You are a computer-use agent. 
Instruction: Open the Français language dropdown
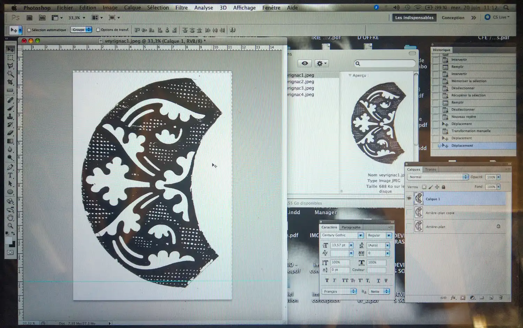tap(339, 291)
